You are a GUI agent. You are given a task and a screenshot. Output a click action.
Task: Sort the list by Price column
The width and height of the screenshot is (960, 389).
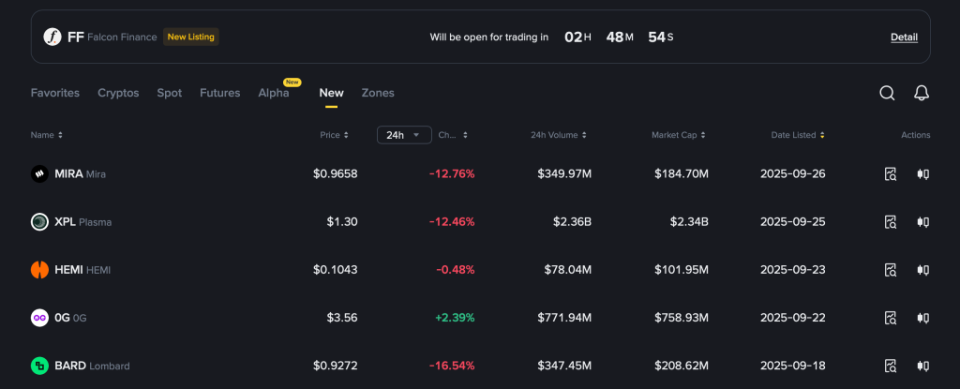[x=334, y=135]
